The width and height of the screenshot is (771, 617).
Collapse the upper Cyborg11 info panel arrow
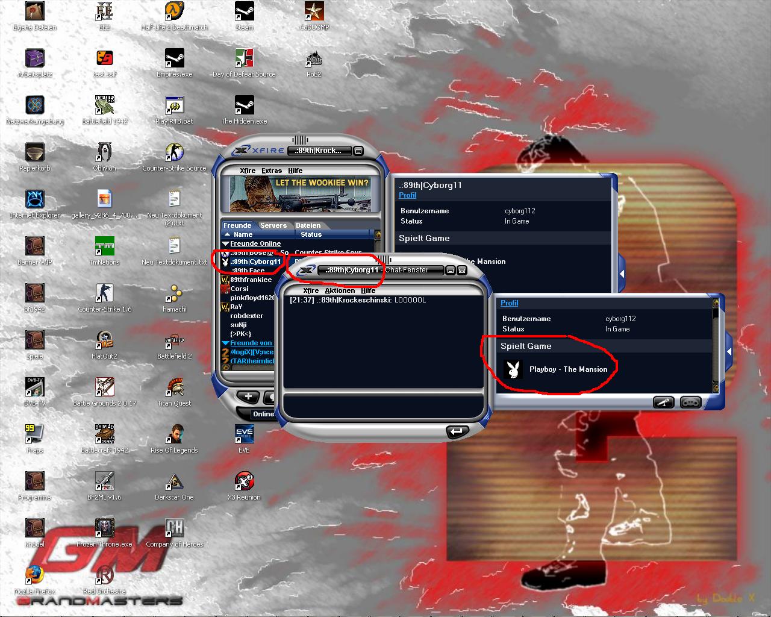[x=622, y=274]
